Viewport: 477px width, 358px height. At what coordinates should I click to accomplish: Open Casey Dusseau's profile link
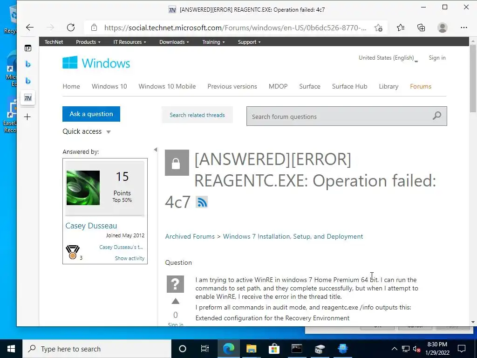pyautogui.click(x=91, y=226)
